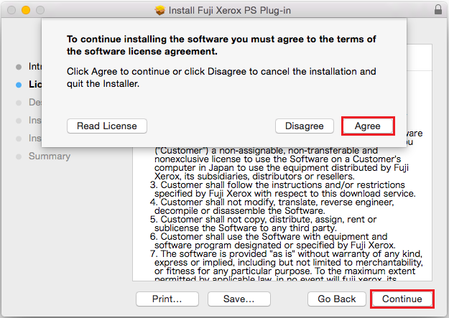
Task: Click the bold 'To continue installing' heading
Action: pos(221,45)
